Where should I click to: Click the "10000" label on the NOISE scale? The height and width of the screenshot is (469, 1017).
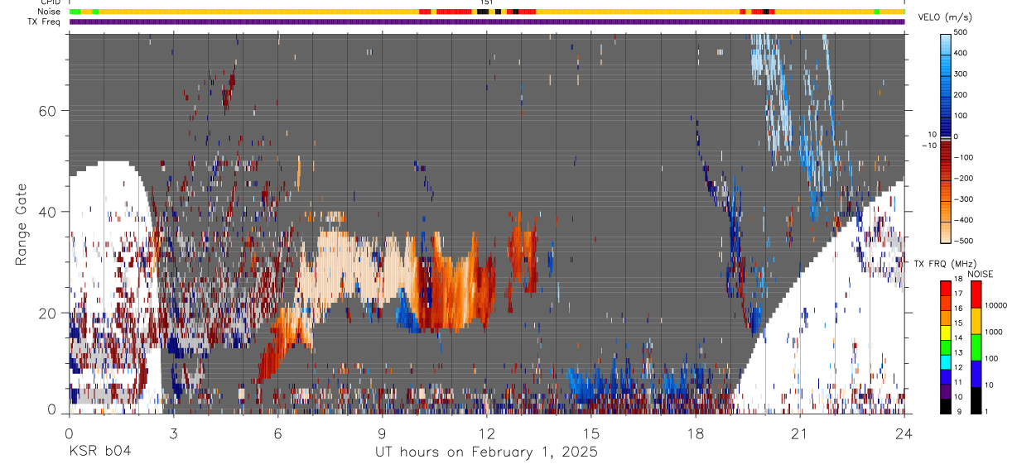[x=996, y=305]
